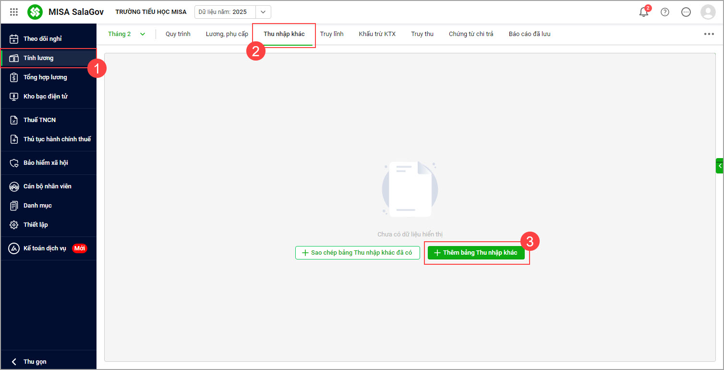Viewport: 724px width, 370px height.
Task: Switch to the Thu nhập khác tab
Action: pyautogui.click(x=284, y=34)
